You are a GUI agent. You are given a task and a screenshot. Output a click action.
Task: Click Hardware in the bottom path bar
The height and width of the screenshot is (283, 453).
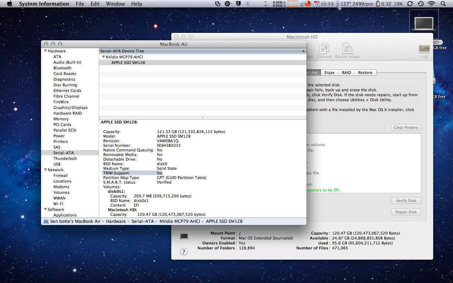click(x=116, y=221)
